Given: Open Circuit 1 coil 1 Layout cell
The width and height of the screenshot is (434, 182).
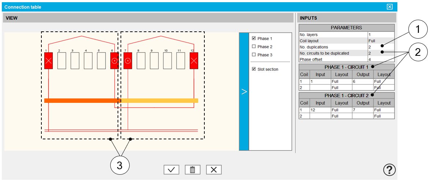Looking at the screenshot, I should [x=341, y=82].
